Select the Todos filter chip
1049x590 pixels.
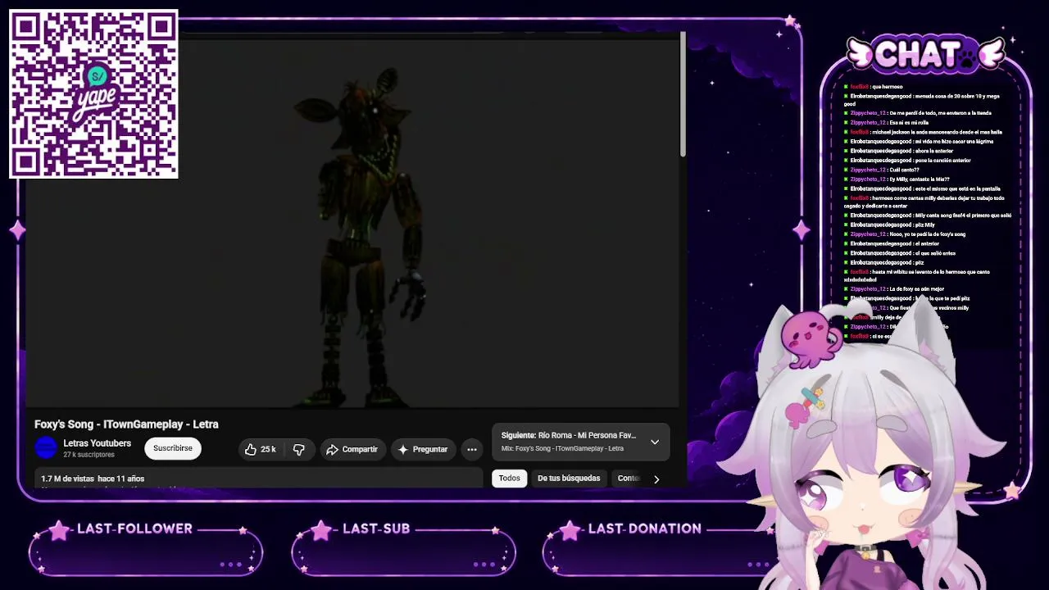tap(510, 479)
